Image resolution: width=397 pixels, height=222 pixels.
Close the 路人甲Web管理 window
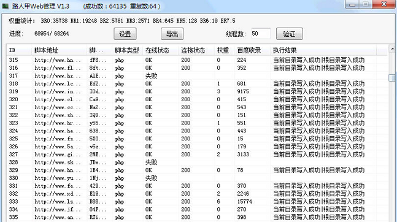[384, 4]
